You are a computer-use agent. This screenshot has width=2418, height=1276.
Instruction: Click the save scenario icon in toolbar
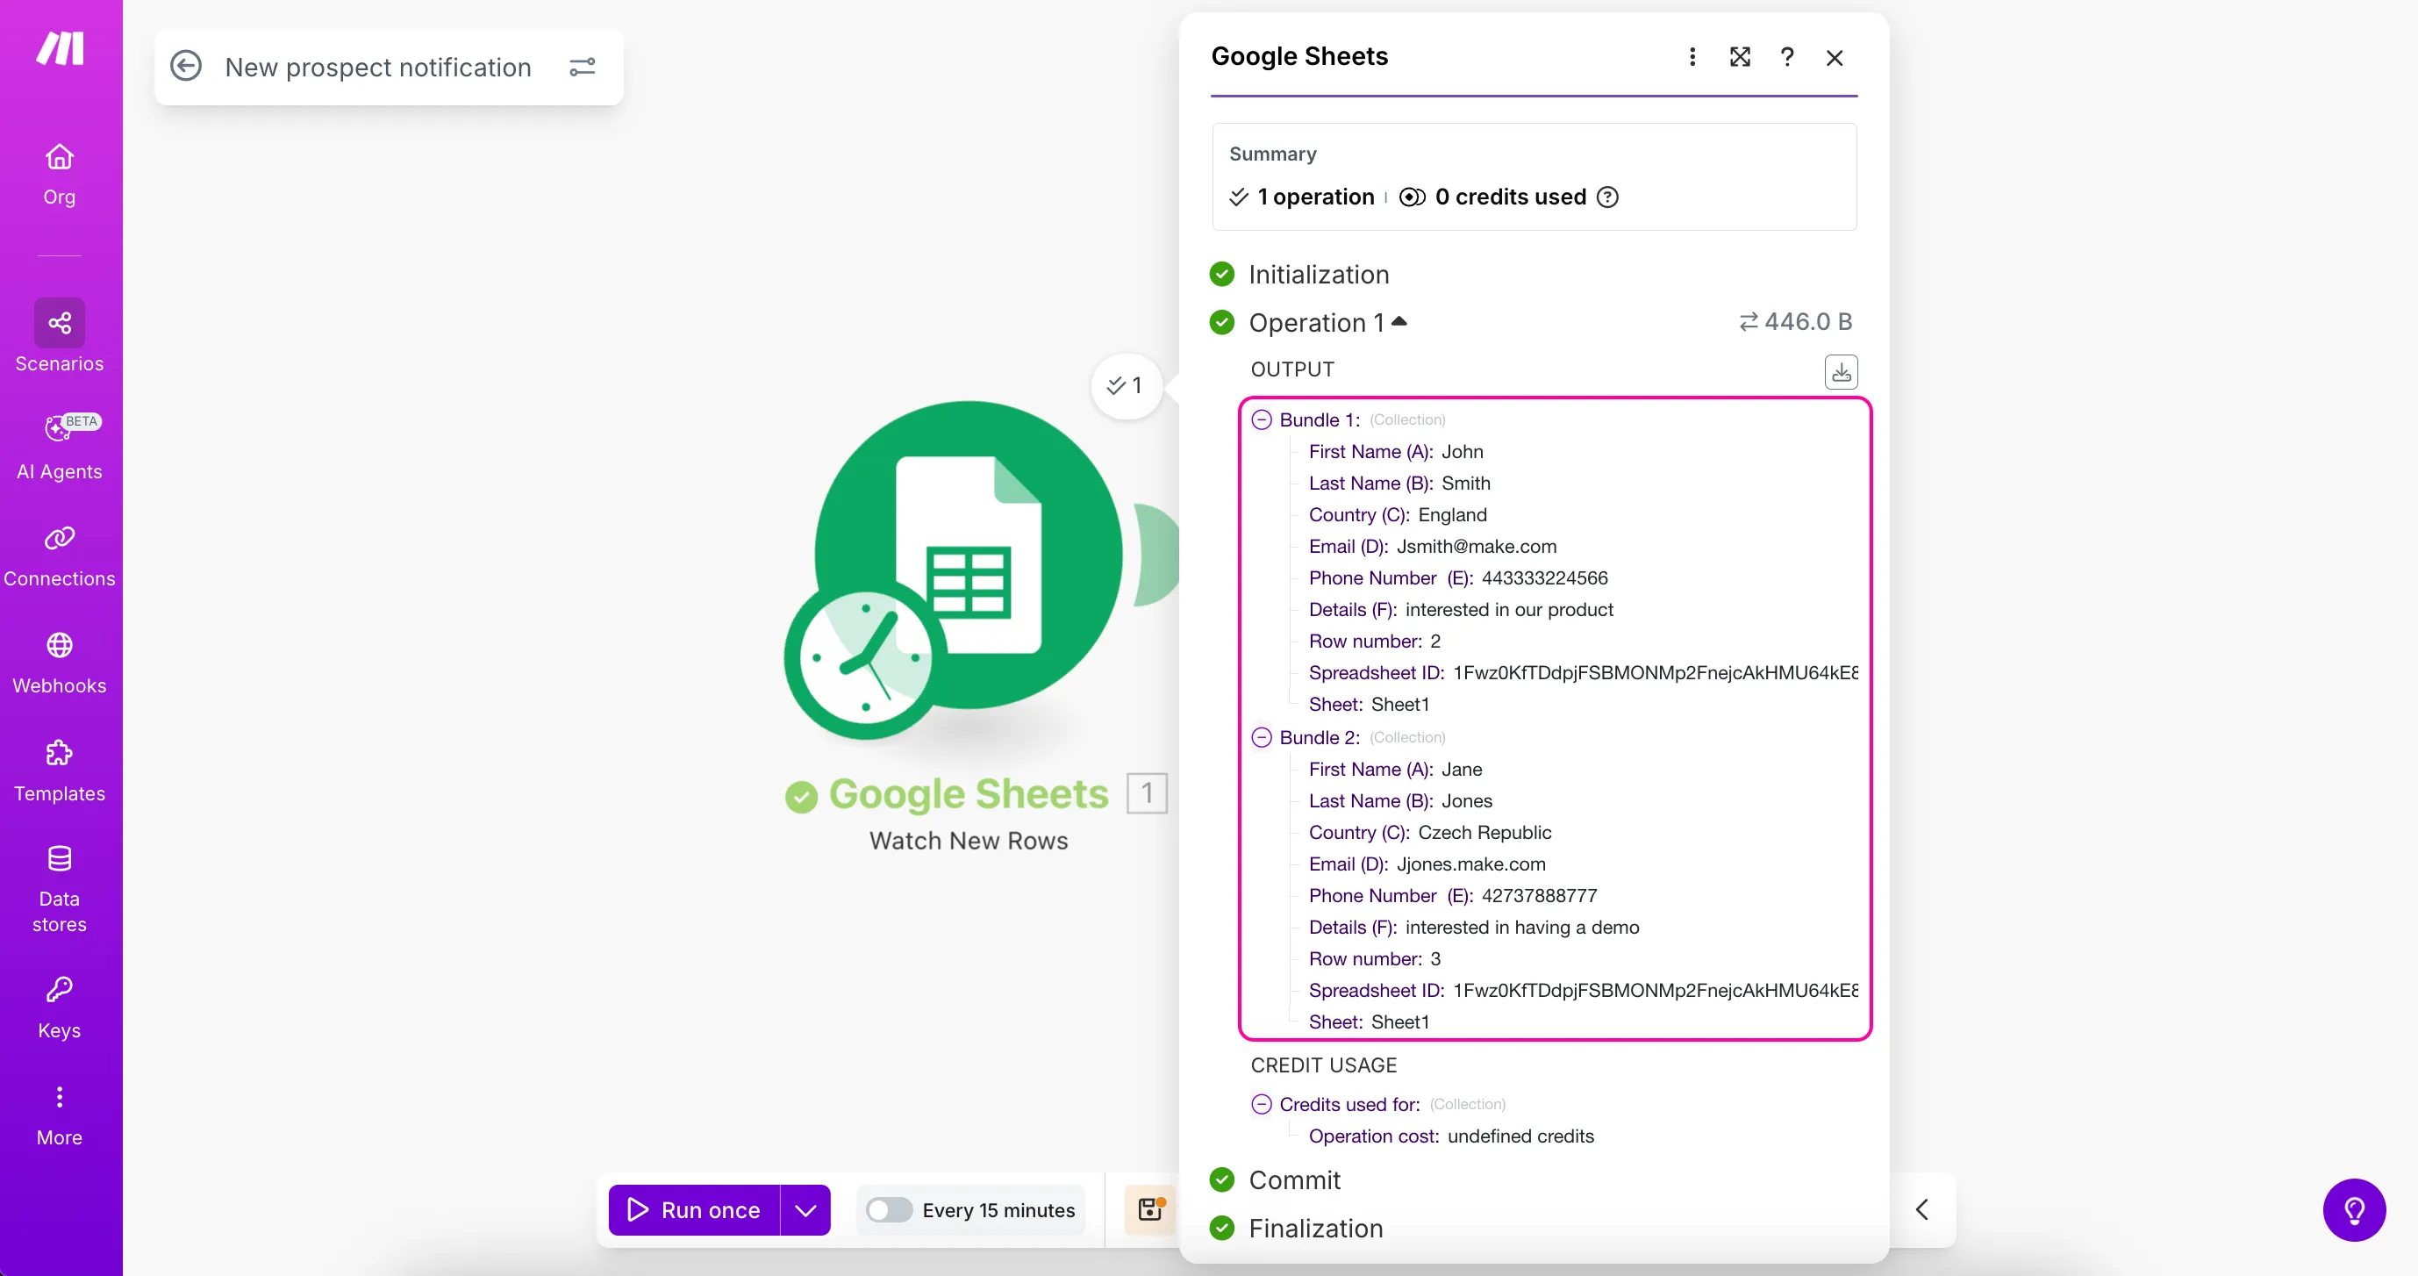pyautogui.click(x=1151, y=1209)
